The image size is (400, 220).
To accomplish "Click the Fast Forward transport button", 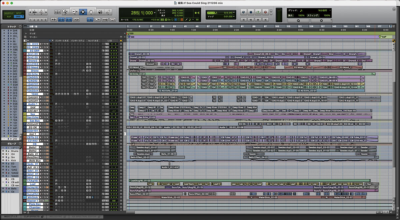I will [x=258, y=20].
